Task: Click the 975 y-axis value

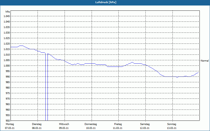Action: (x=8, y=93)
